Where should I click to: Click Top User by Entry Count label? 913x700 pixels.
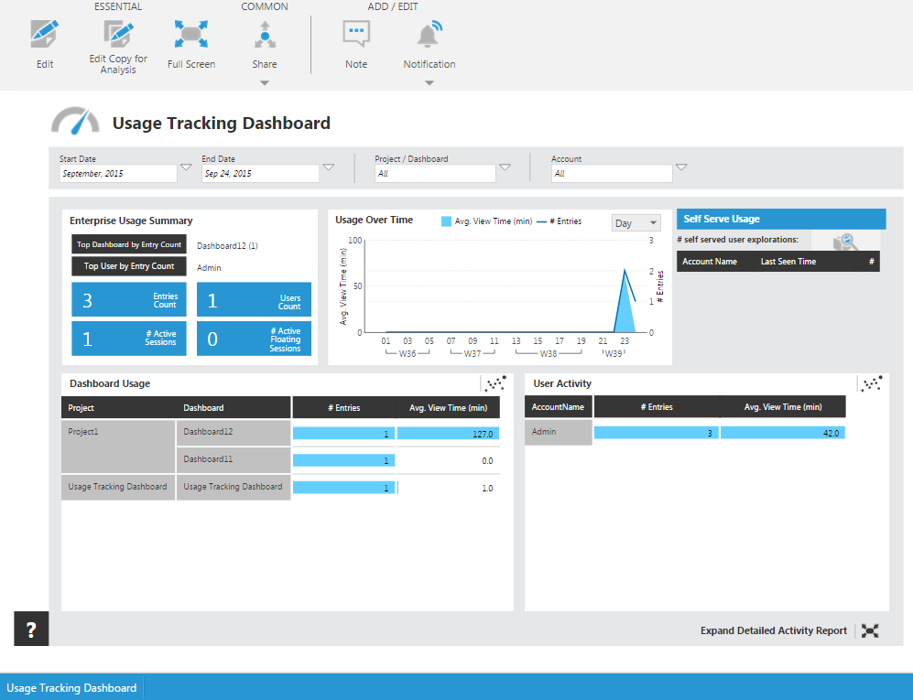point(129,266)
